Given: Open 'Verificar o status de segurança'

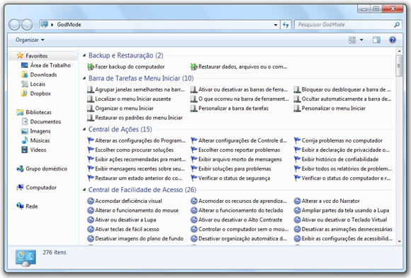Looking at the screenshot, I should pyautogui.click(x=230, y=178).
